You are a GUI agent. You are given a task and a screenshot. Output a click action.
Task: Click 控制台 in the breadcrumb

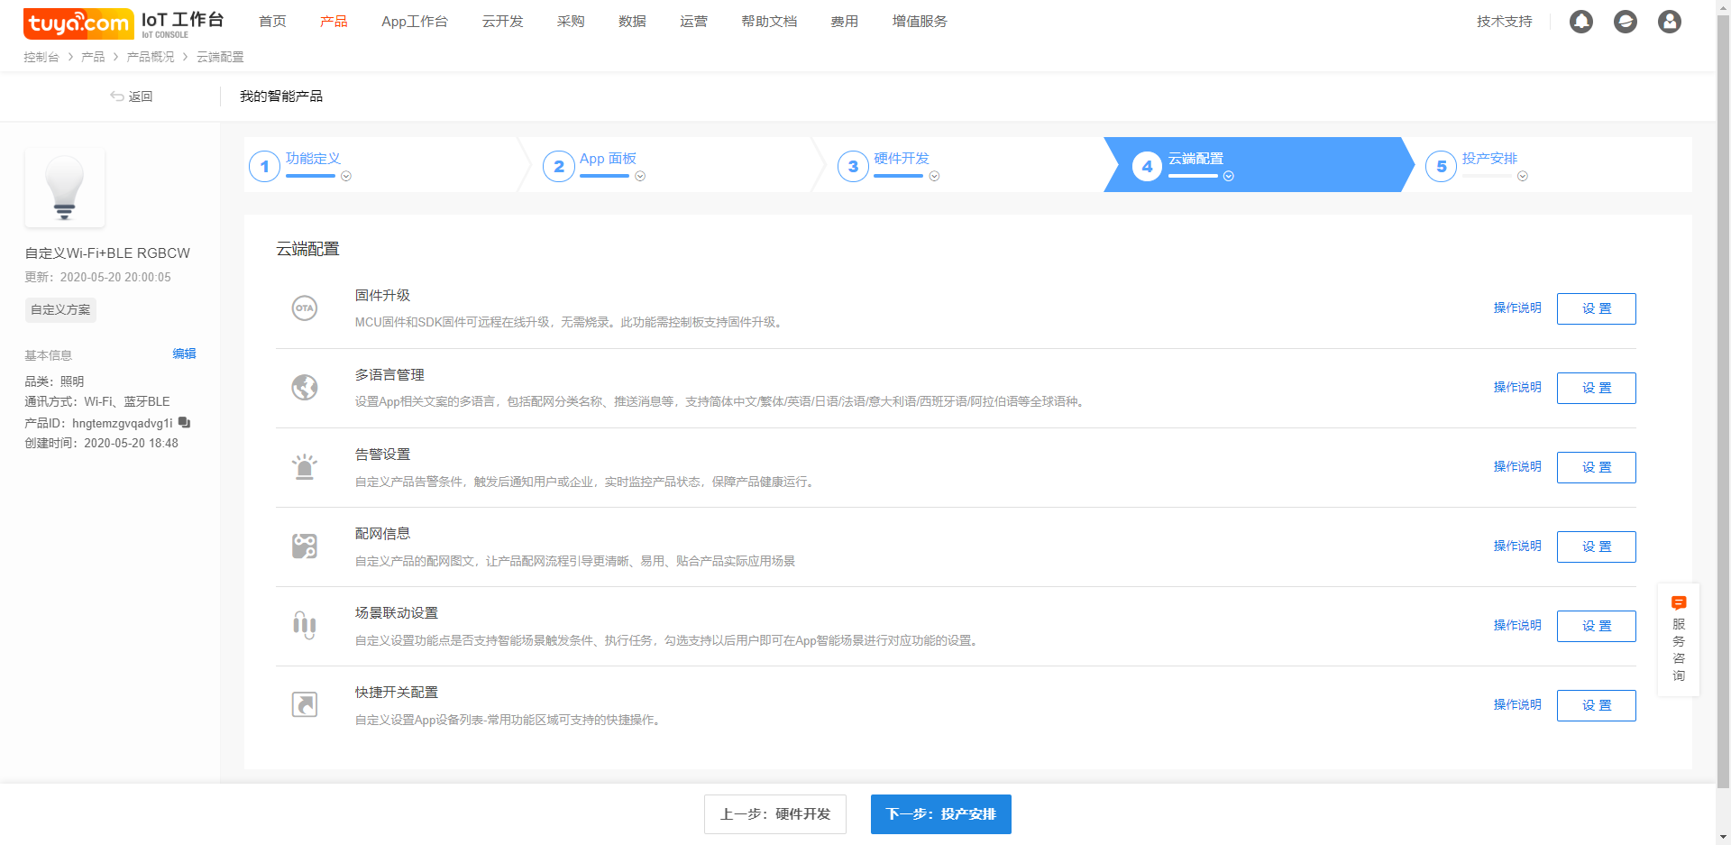(x=41, y=57)
